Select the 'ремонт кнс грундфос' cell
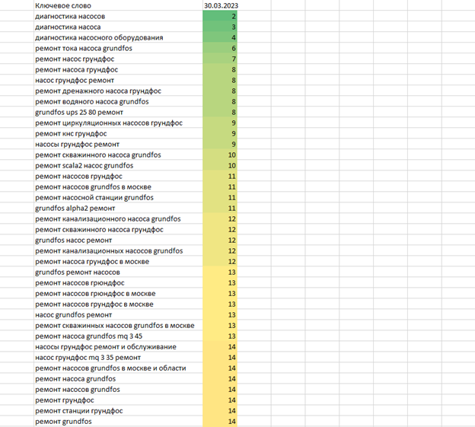 click(118, 133)
